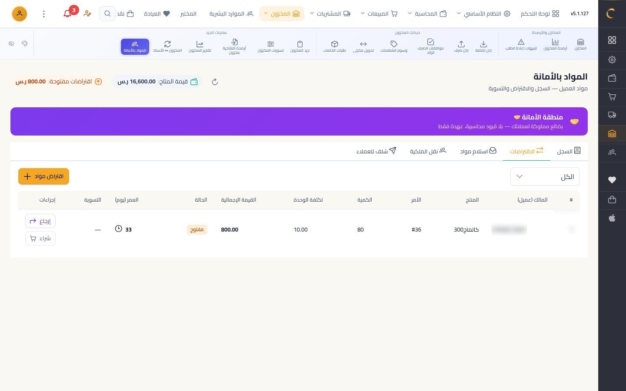The image size is (626, 391).
Task: Click the اقتراض مواد button
Action: (43, 176)
